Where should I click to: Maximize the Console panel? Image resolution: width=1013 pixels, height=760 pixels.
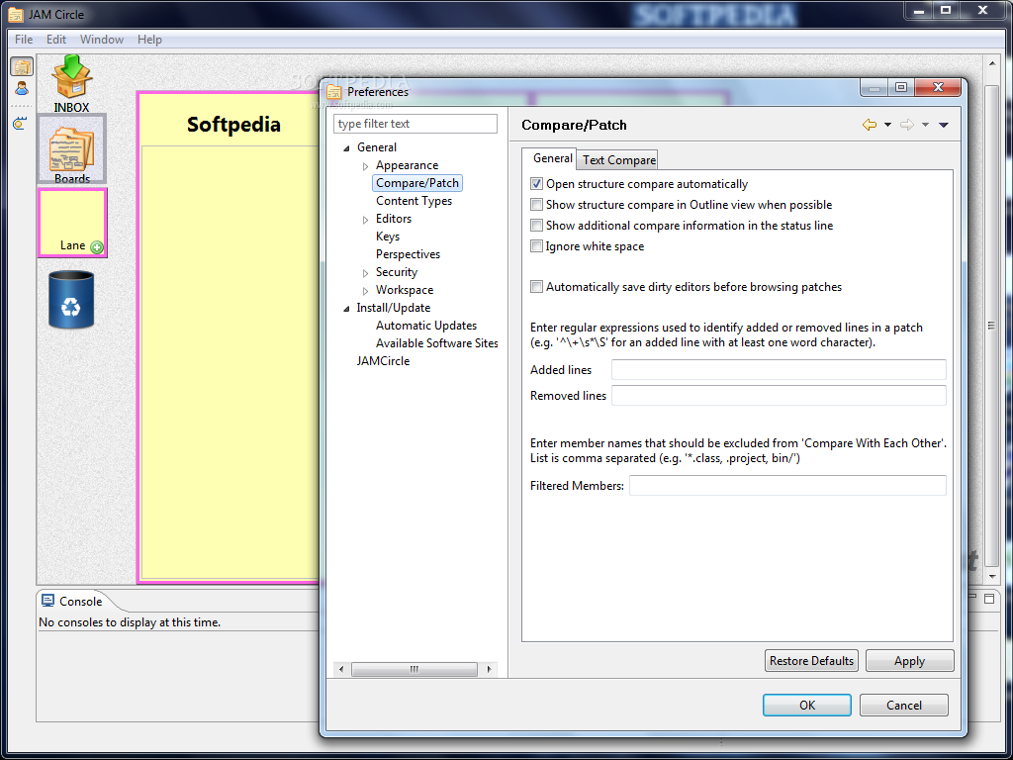(x=989, y=599)
